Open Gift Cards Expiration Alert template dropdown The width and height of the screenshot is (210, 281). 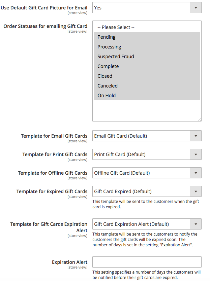tap(147, 224)
